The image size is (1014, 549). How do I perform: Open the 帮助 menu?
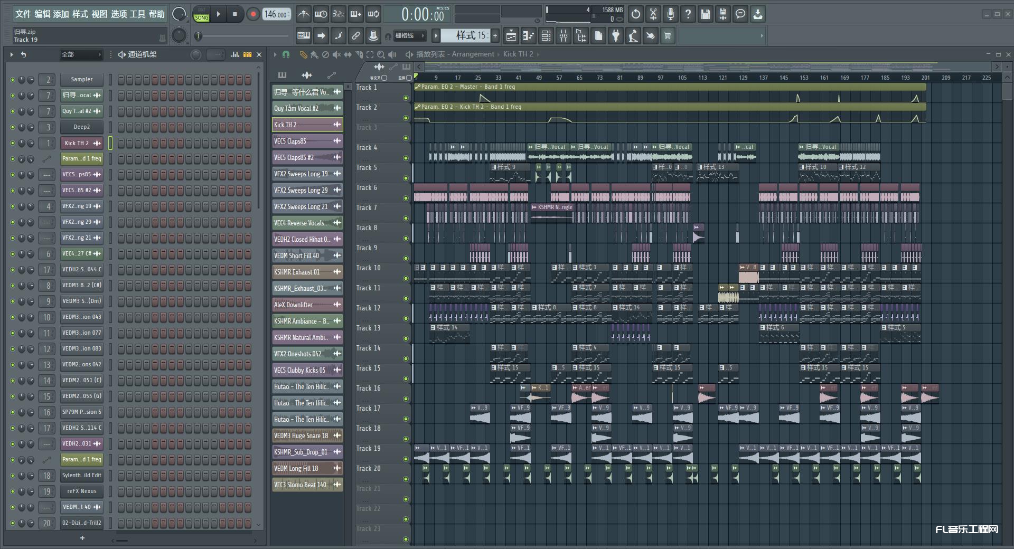[x=157, y=14]
